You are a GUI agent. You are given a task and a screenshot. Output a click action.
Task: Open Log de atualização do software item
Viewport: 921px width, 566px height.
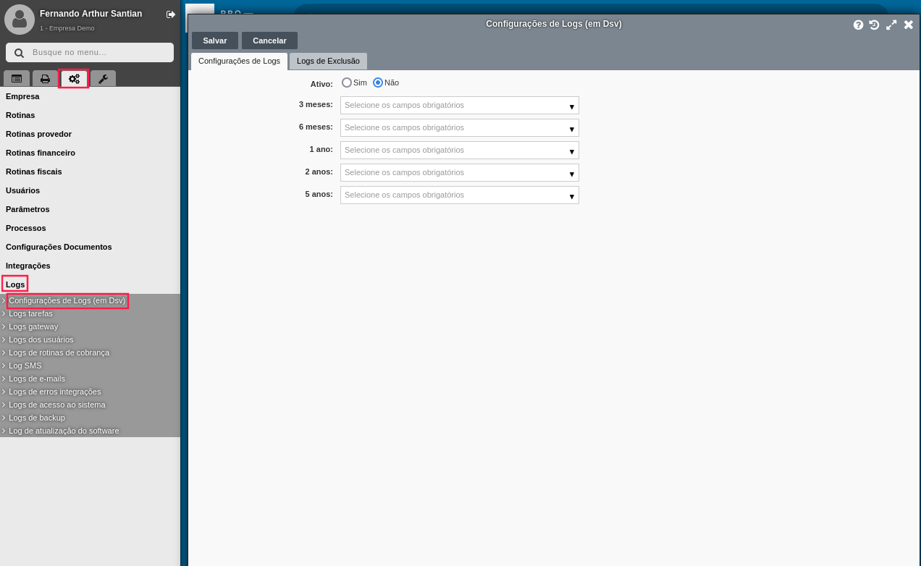coord(64,431)
